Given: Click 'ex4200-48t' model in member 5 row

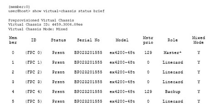Looking at the screenshot, I should (122, 101).
